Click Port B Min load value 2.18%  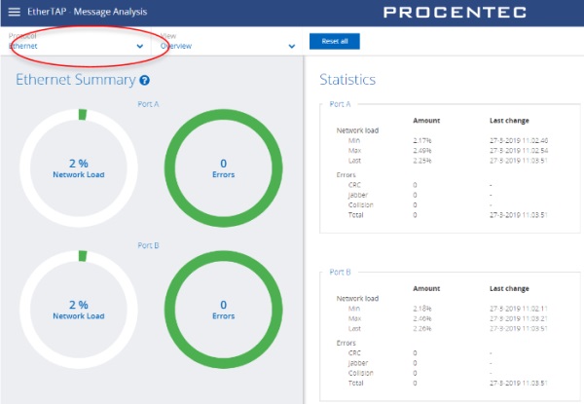422,309
